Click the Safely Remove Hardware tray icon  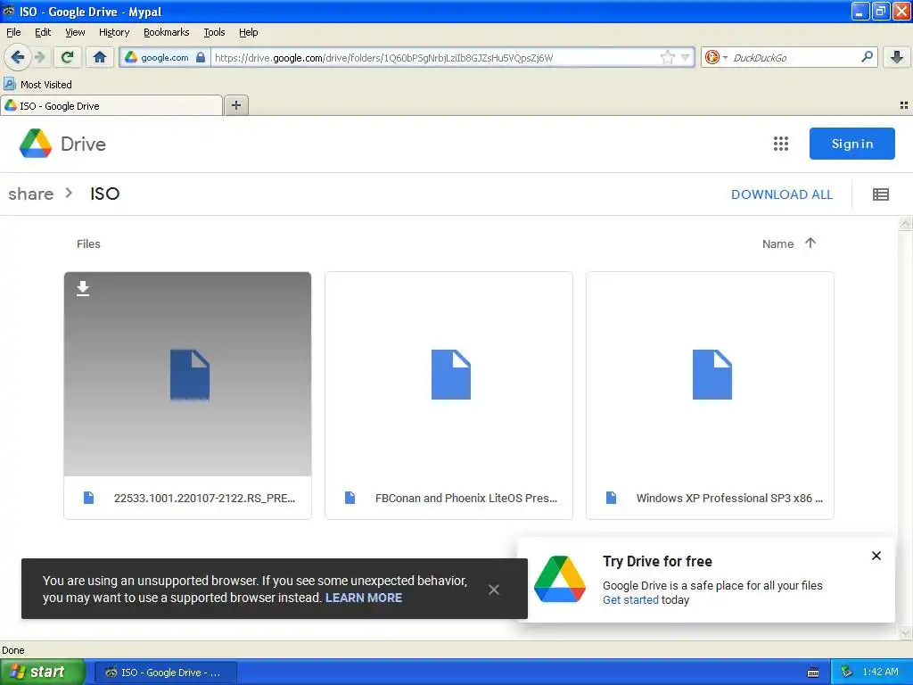tap(847, 672)
